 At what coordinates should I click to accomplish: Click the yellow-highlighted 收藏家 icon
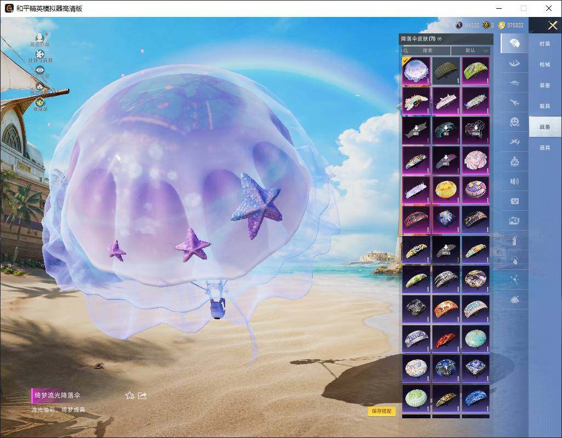40,102
